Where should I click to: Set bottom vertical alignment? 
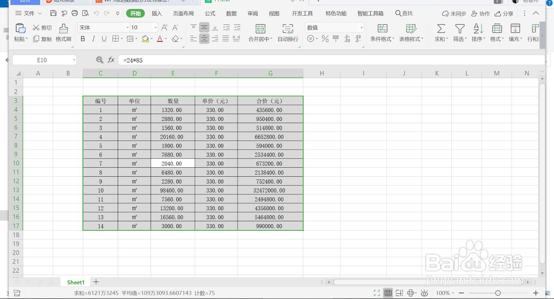215,27
